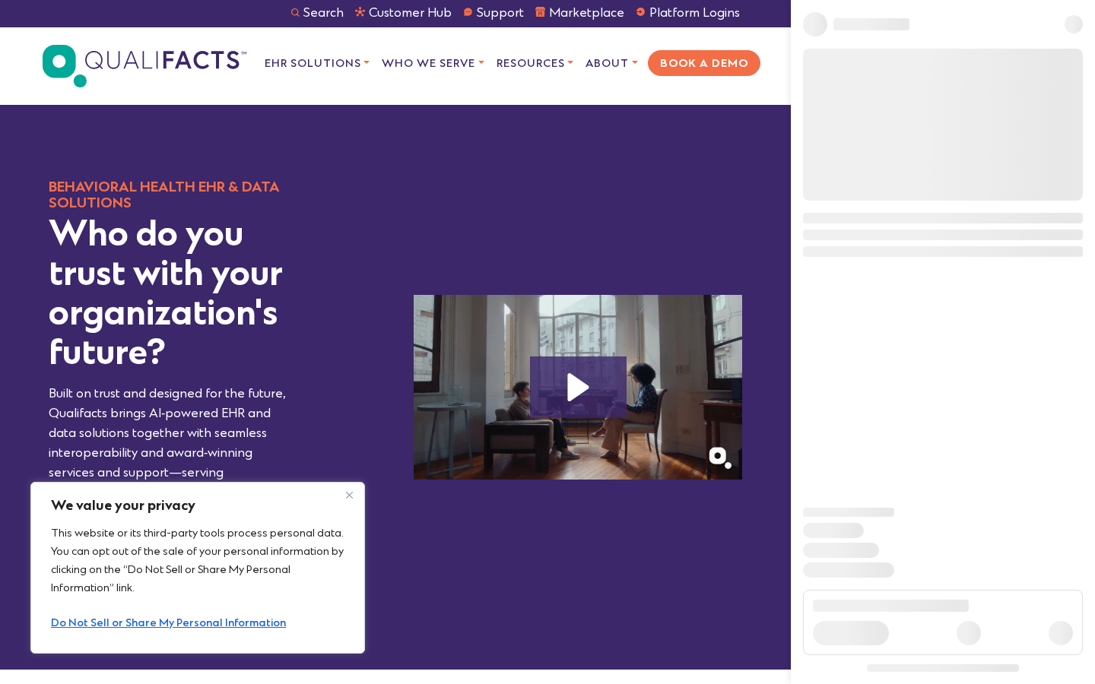
Task: Open the Resources dropdown menu
Action: click(x=535, y=63)
